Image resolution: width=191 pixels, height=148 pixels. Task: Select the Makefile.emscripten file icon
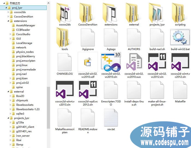click(65, 117)
